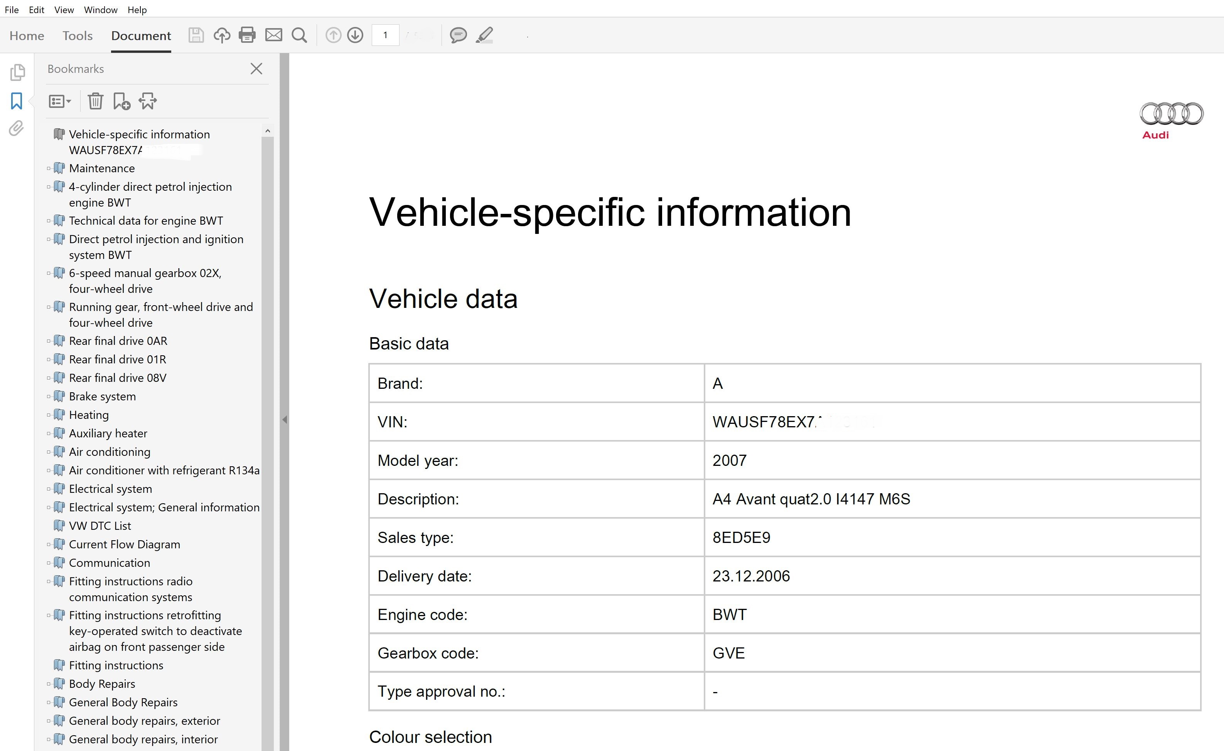Open the bookmark options dropdown
The image size is (1224, 751).
click(60, 101)
